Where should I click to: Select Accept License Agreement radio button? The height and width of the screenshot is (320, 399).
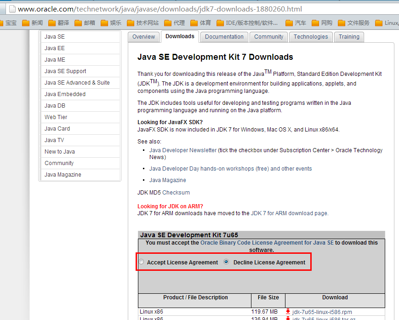(x=142, y=262)
